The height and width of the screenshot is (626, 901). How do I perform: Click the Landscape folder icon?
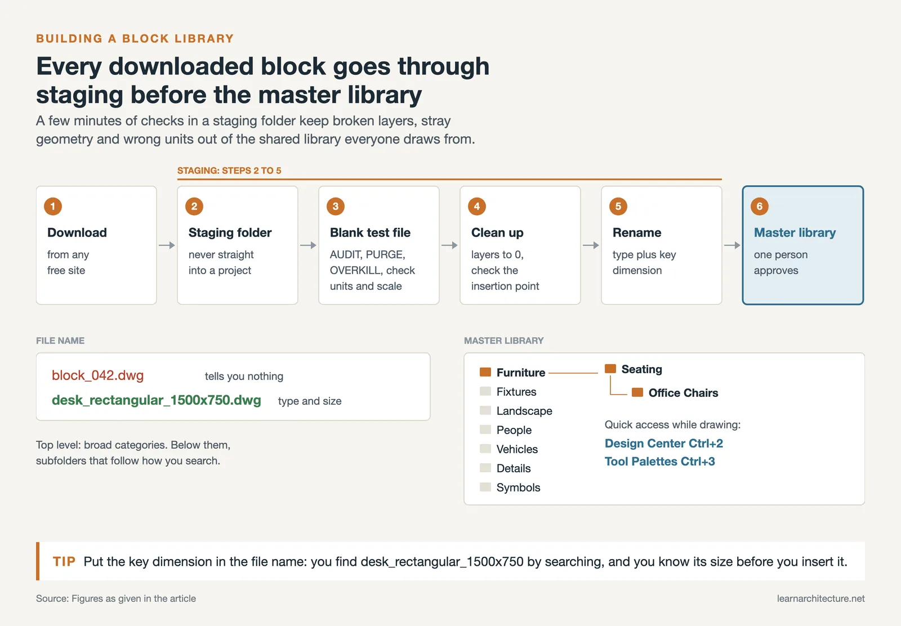click(485, 410)
